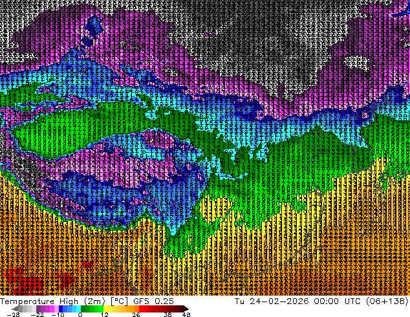Click the '26' legend value

136,314
